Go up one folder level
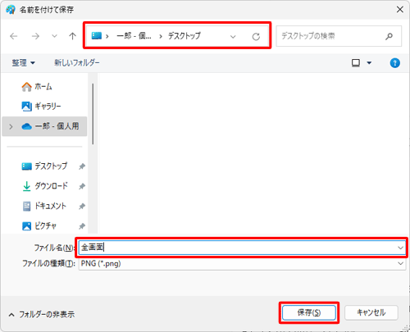 (72, 36)
